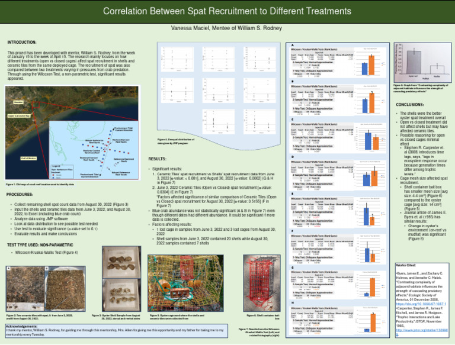
Task: Select the lower oyster shell sample photo
Action: 121,295
